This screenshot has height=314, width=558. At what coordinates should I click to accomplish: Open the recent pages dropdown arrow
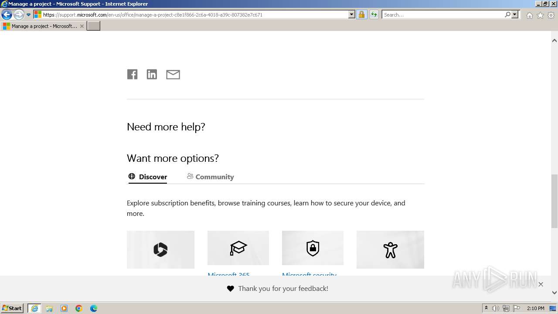point(28,15)
